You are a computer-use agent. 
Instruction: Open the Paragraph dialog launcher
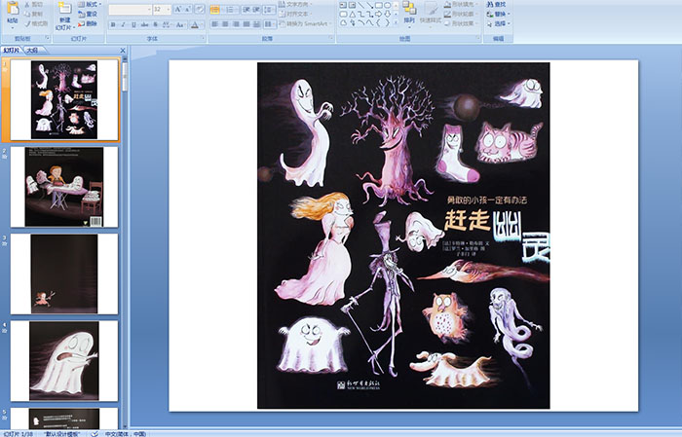pyautogui.click(x=331, y=39)
